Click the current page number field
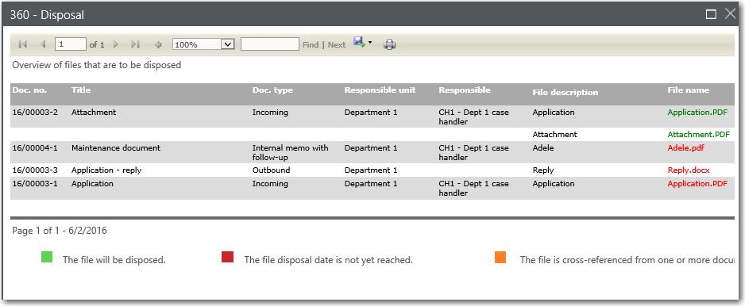 click(71, 44)
